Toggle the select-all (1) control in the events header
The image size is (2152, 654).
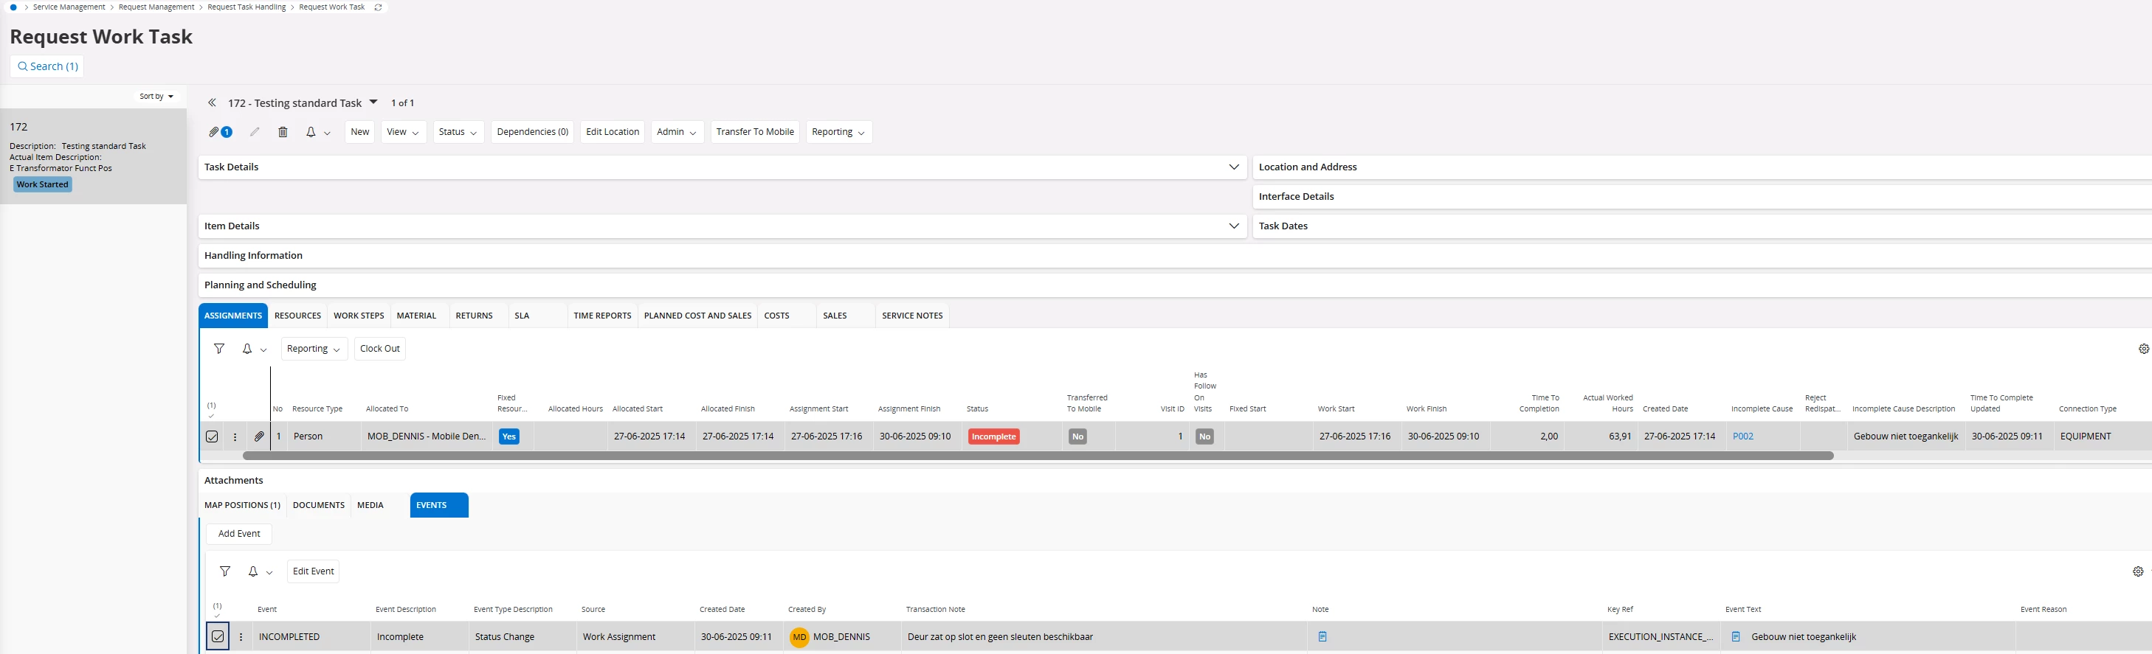pyautogui.click(x=217, y=610)
